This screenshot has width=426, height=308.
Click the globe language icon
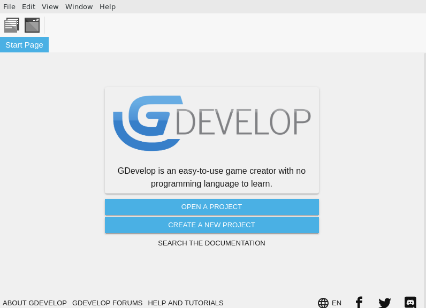pyautogui.click(x=323, y=303)
